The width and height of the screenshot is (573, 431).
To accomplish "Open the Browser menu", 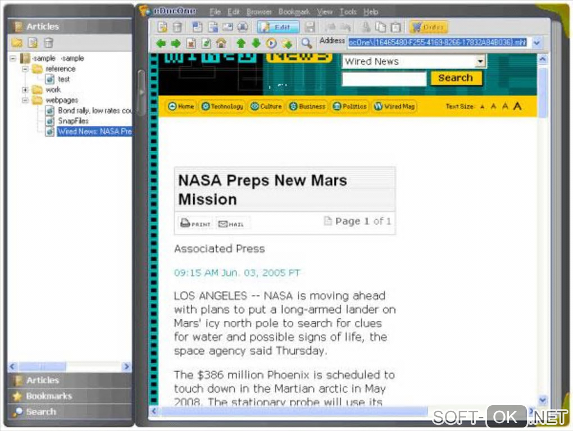I will coord(259,12).
